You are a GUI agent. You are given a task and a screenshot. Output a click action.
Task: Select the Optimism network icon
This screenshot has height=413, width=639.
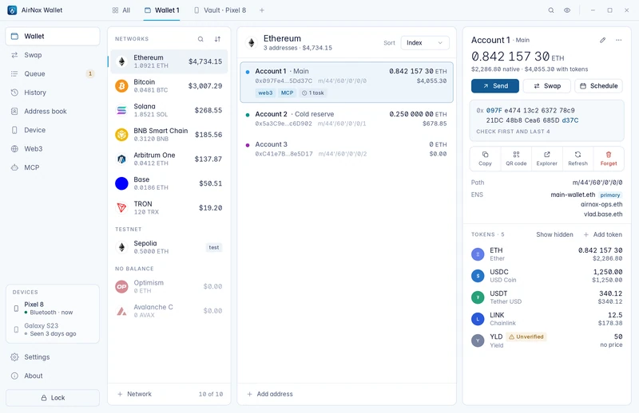121,286
